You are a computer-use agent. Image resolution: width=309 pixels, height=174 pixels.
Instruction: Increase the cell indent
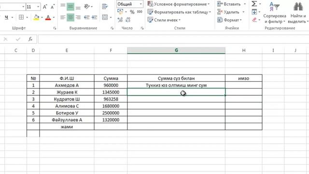(95, 17)
